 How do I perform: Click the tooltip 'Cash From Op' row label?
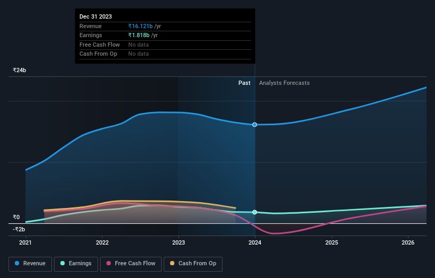click(98, 54)
